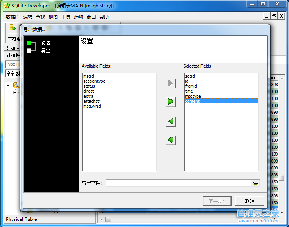
Task: Click the scroll-up arrow of data grid scrollbar
Action: 282,78
